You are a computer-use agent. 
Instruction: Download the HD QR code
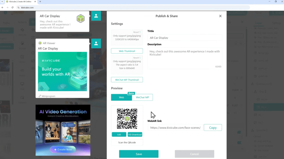pos(135,135)
